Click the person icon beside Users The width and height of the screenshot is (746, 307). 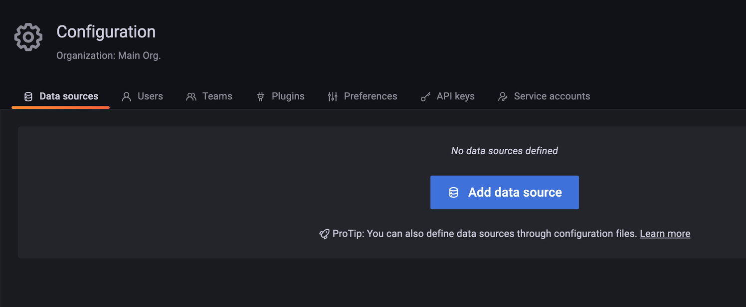127,97
